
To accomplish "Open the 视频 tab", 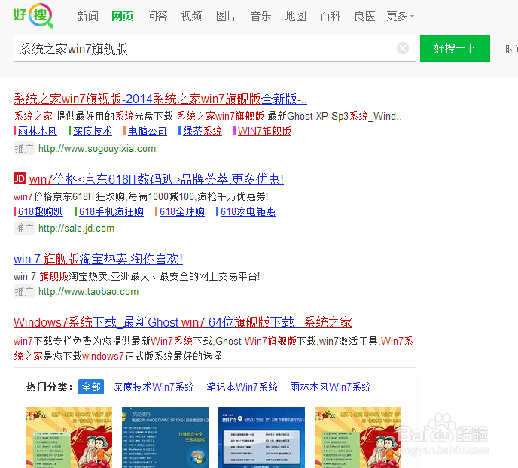I will 191,16.
